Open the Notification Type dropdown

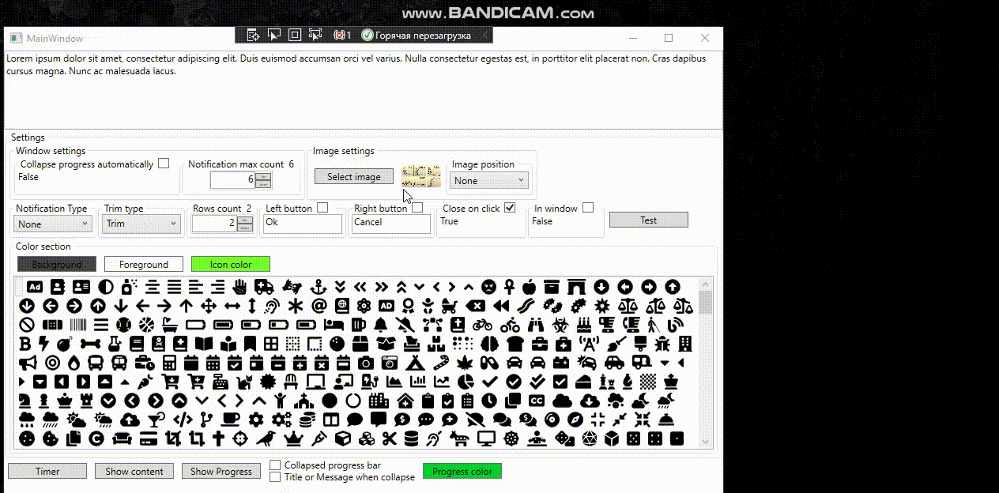pos(54,224)
